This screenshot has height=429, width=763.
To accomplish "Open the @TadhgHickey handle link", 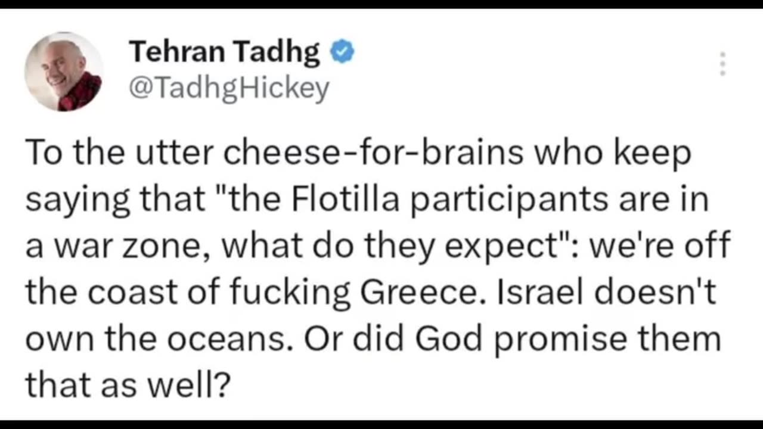I will [229, 89].
